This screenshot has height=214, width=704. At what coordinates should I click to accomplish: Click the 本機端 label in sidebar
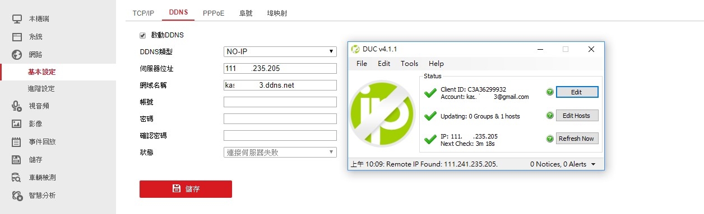click(x=39, y=19)
